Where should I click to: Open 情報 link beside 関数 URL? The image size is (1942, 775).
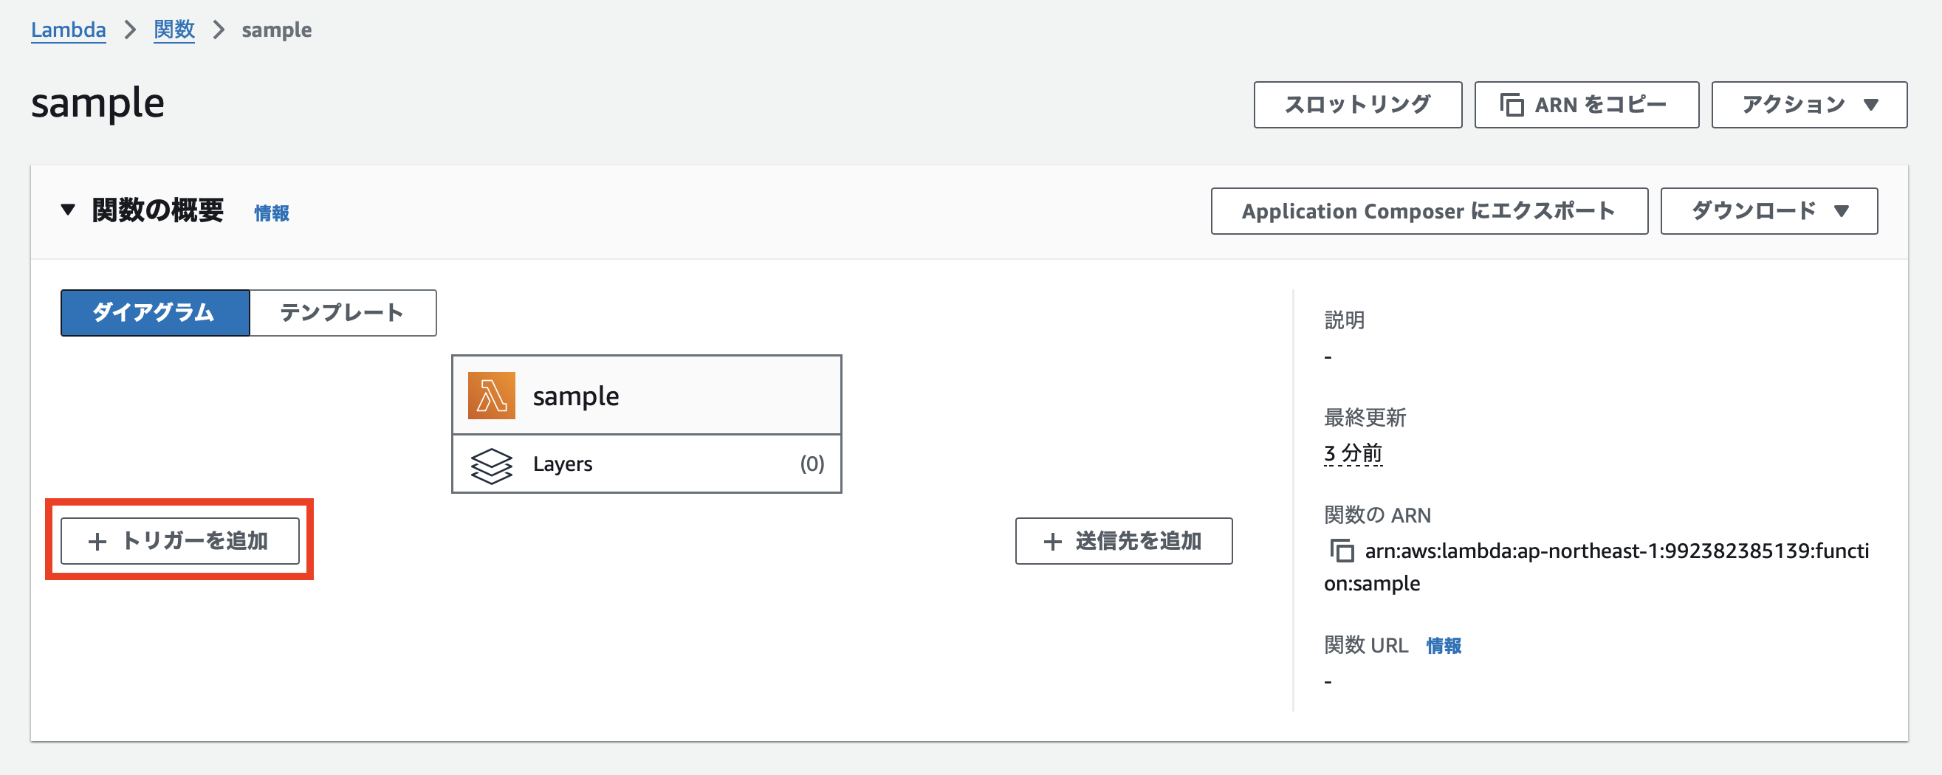[x=1443, y=646]
